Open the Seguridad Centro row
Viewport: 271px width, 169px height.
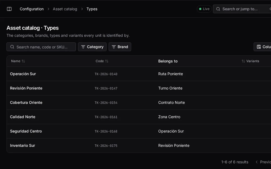(139, 131)
